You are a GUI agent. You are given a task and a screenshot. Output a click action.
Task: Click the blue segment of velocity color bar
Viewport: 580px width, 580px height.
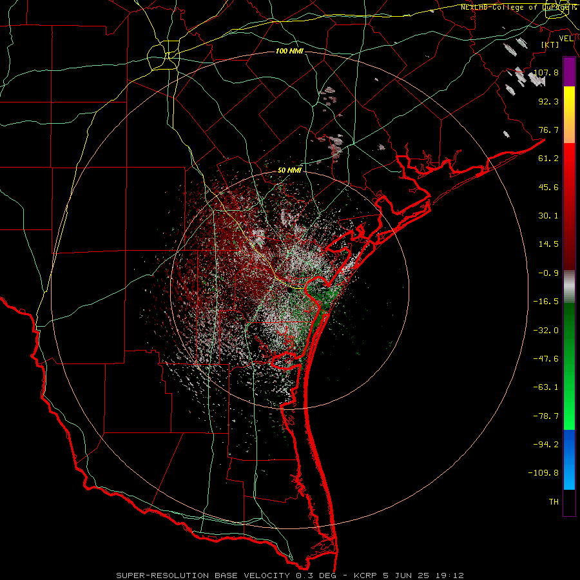(x=569, y=459)
